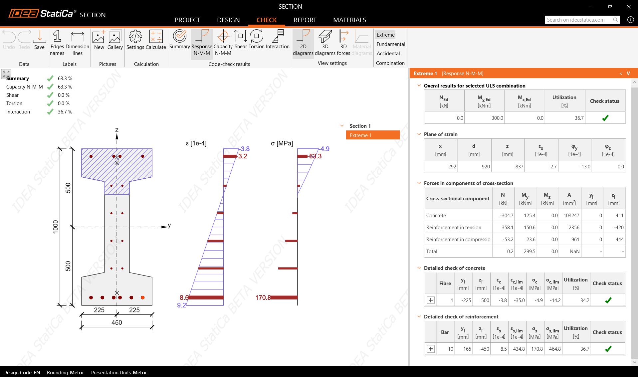638x377 pixels.
Task: Collapse the Plane of strain section
Action: coord(419,134)
